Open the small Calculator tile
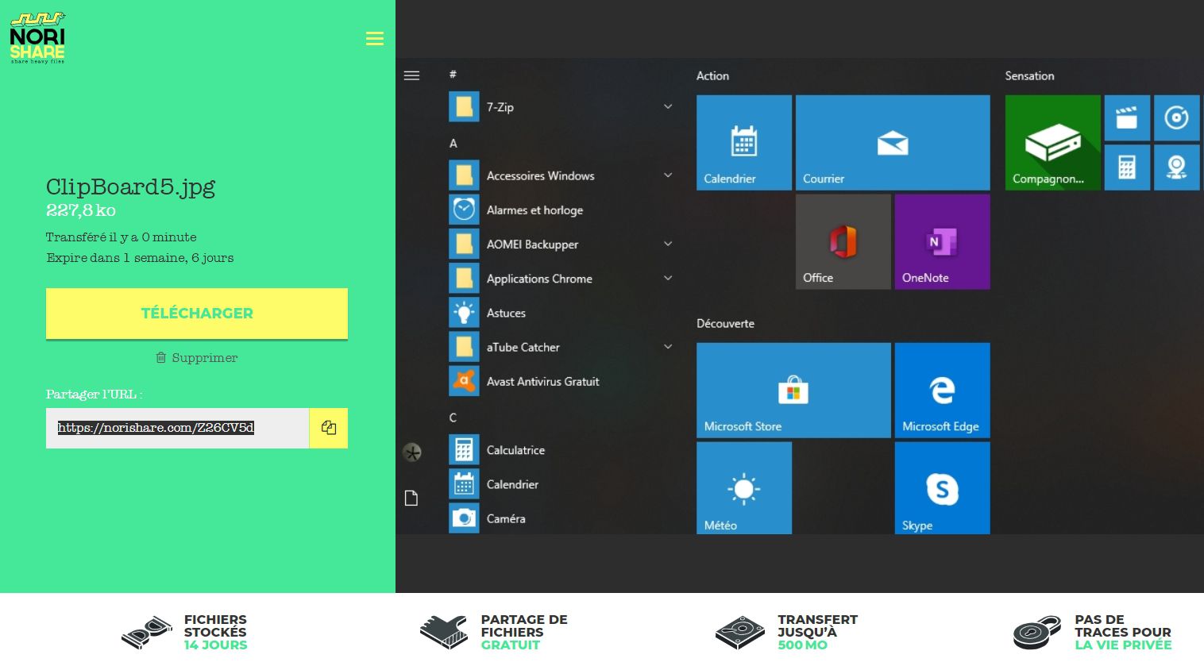 point(1127,167)
